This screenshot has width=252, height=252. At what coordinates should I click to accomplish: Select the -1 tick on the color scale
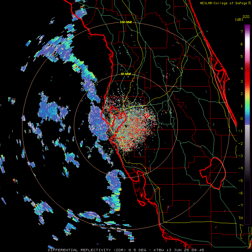coord(241,131)
